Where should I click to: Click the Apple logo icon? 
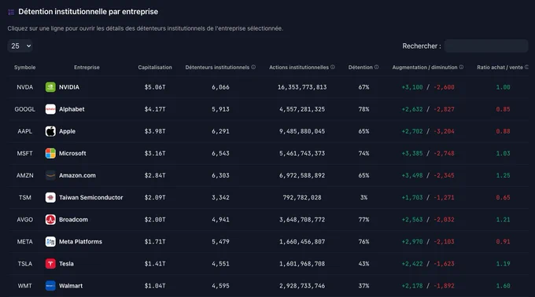tap(50, 131)
